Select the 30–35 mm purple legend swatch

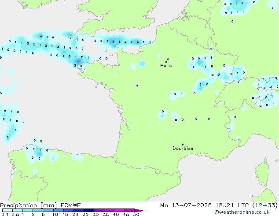click(99, 210)
